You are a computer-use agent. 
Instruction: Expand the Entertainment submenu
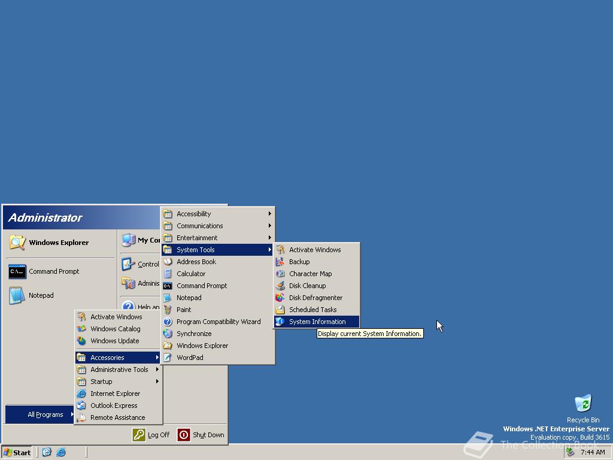(218, 238)
